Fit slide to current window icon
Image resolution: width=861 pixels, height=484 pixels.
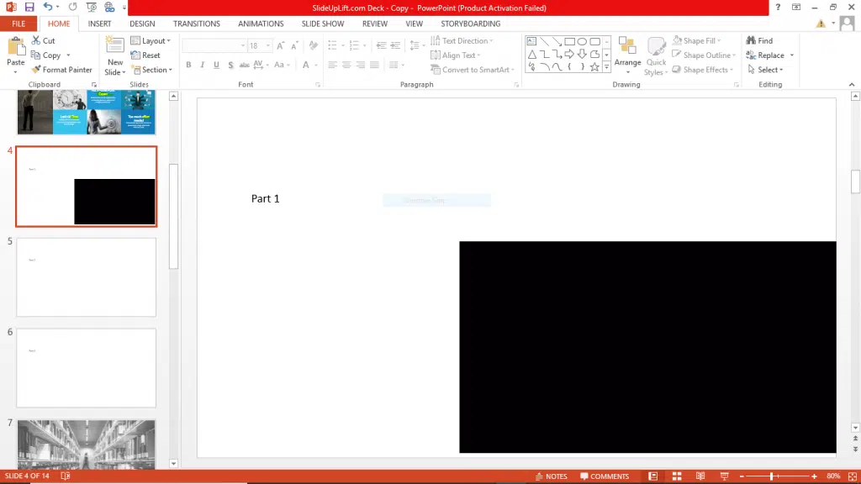[850, 476]
